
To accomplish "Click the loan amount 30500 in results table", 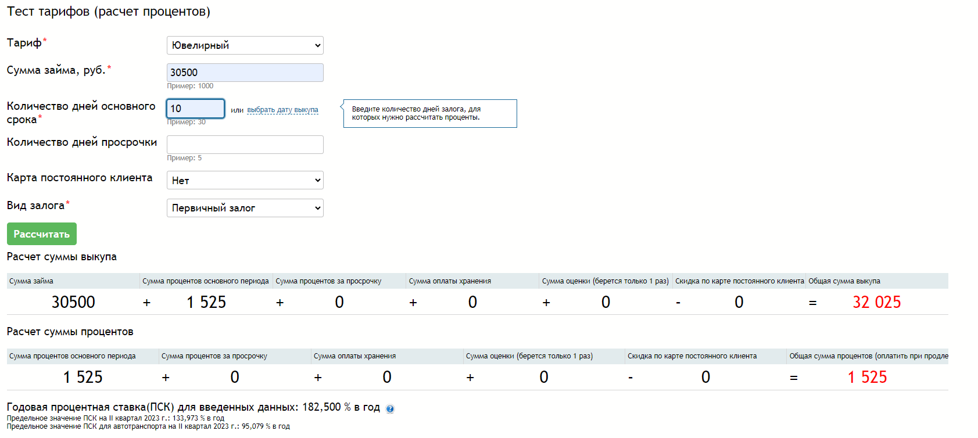I will coord(73,302).
